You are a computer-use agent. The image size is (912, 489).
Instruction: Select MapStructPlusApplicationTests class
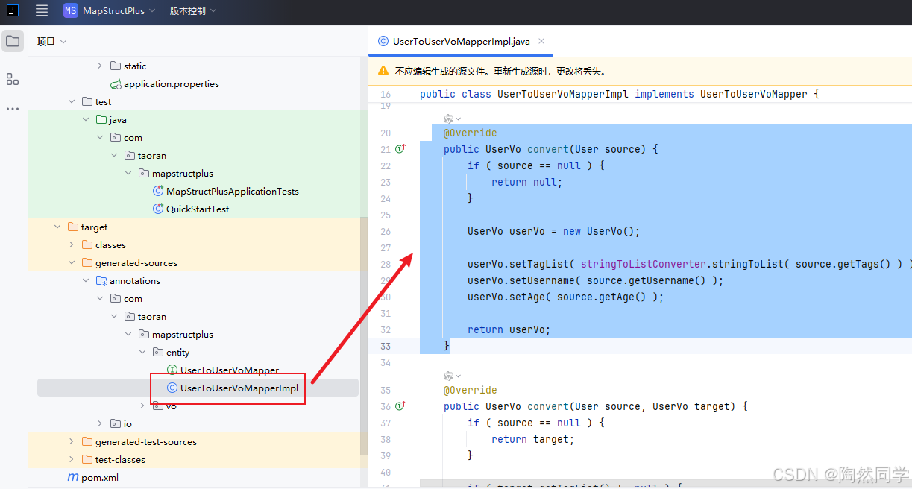pyautogui.click(x=233, y=192)
